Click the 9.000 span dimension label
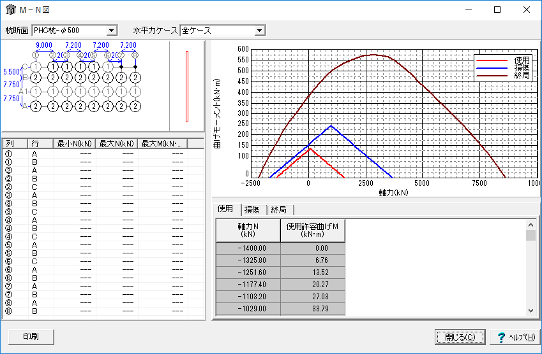The width and height of the screenshot is (542, 354). (x=44, y=45)
